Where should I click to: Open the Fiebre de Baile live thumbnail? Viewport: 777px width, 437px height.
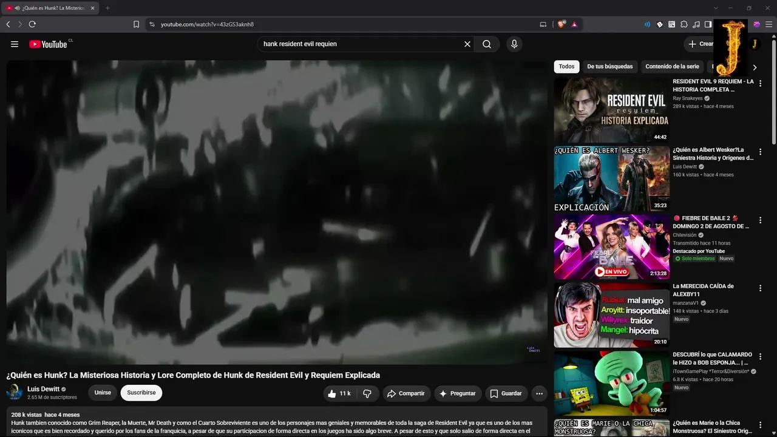pyautogui.click(x=612, y=247)
